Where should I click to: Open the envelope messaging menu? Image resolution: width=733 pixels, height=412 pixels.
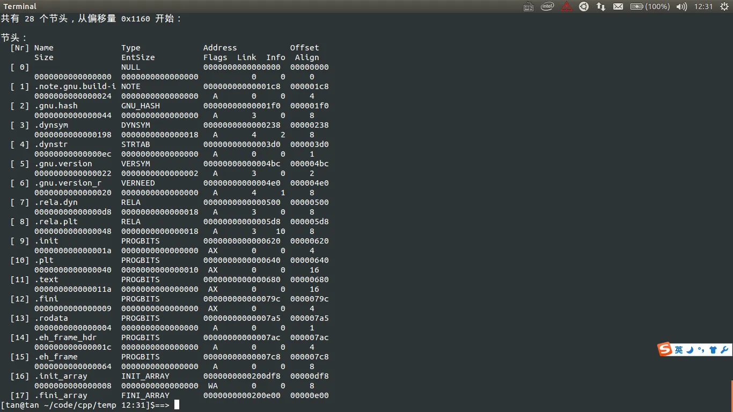click(618, 6)
